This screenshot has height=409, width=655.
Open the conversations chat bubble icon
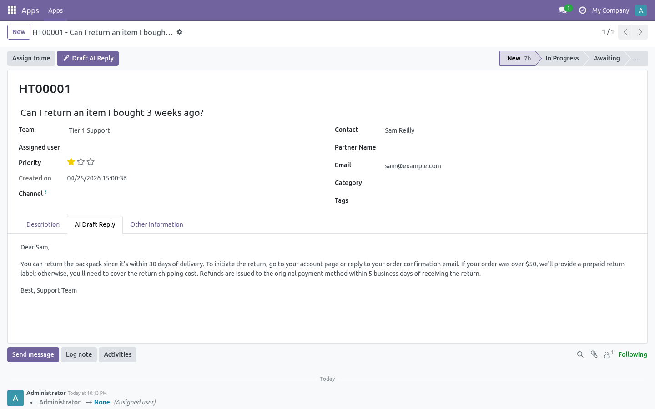coord(563,10)
